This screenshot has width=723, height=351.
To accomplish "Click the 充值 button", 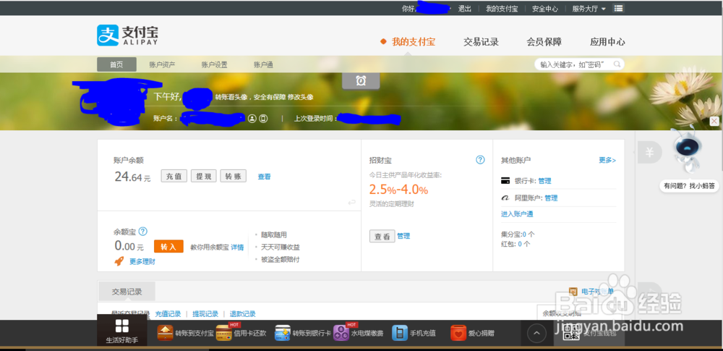I will coord(174,176).
